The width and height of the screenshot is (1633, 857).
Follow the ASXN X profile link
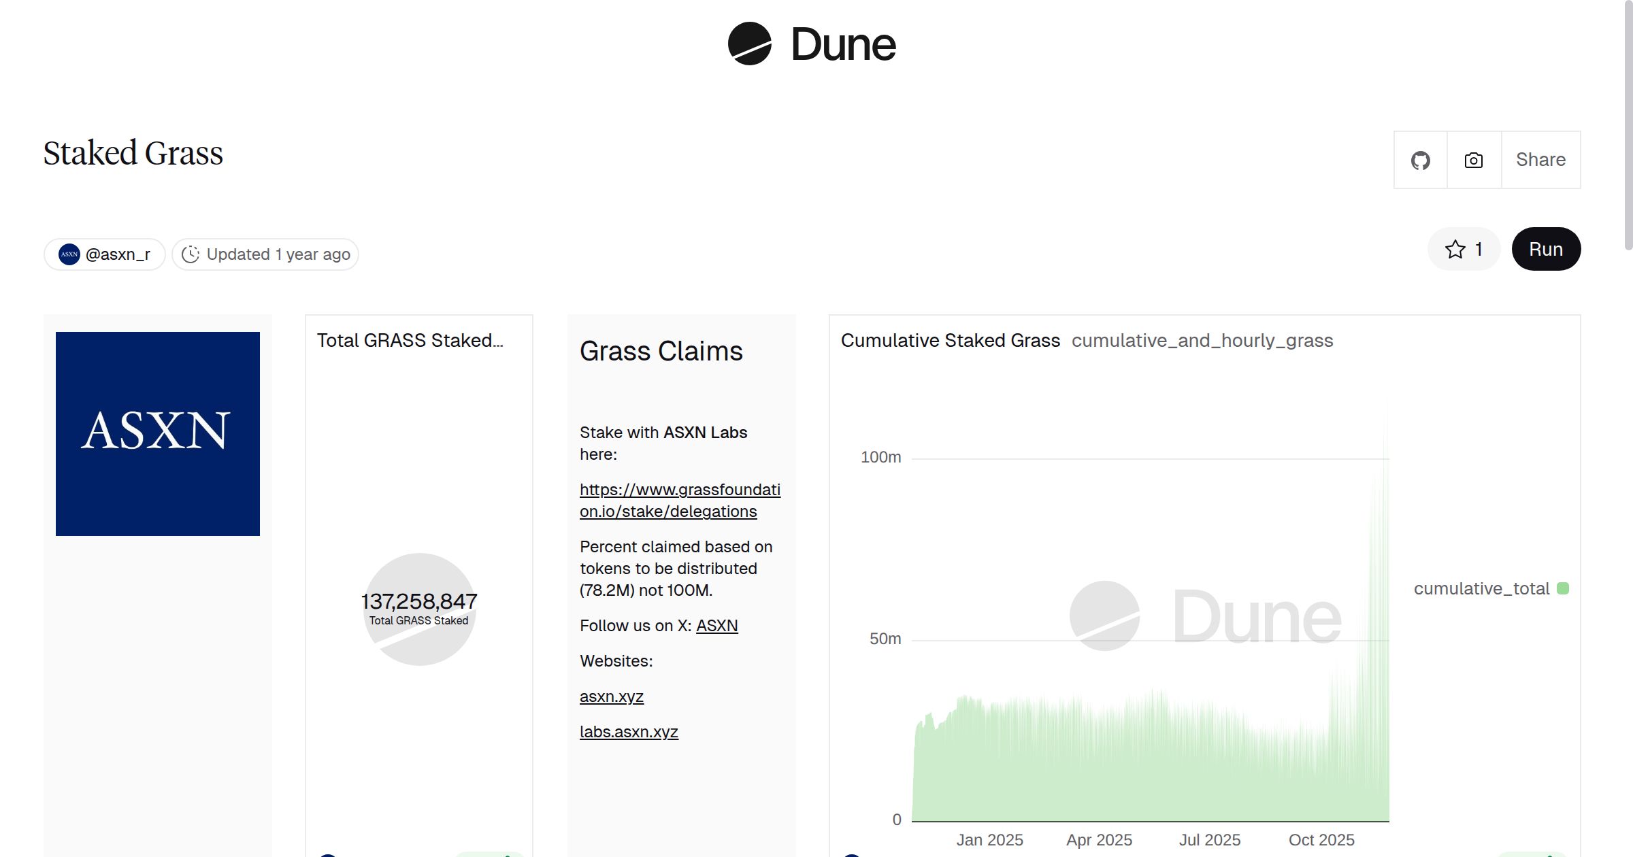pos(716,626)
